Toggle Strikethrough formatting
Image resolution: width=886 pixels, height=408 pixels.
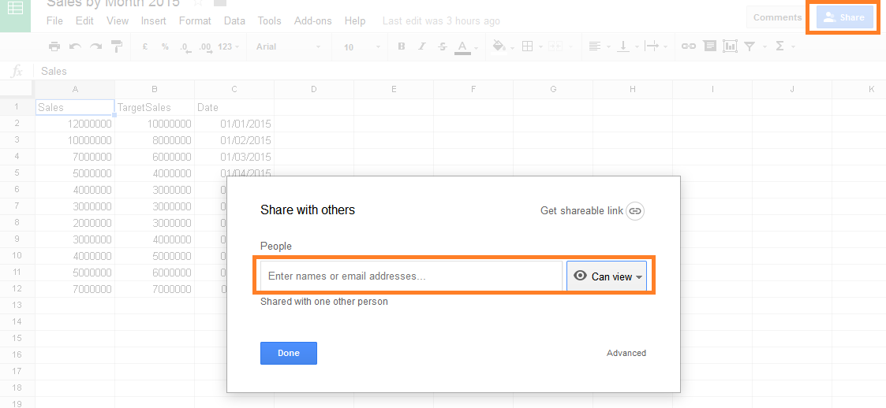(x=442, y=46)
